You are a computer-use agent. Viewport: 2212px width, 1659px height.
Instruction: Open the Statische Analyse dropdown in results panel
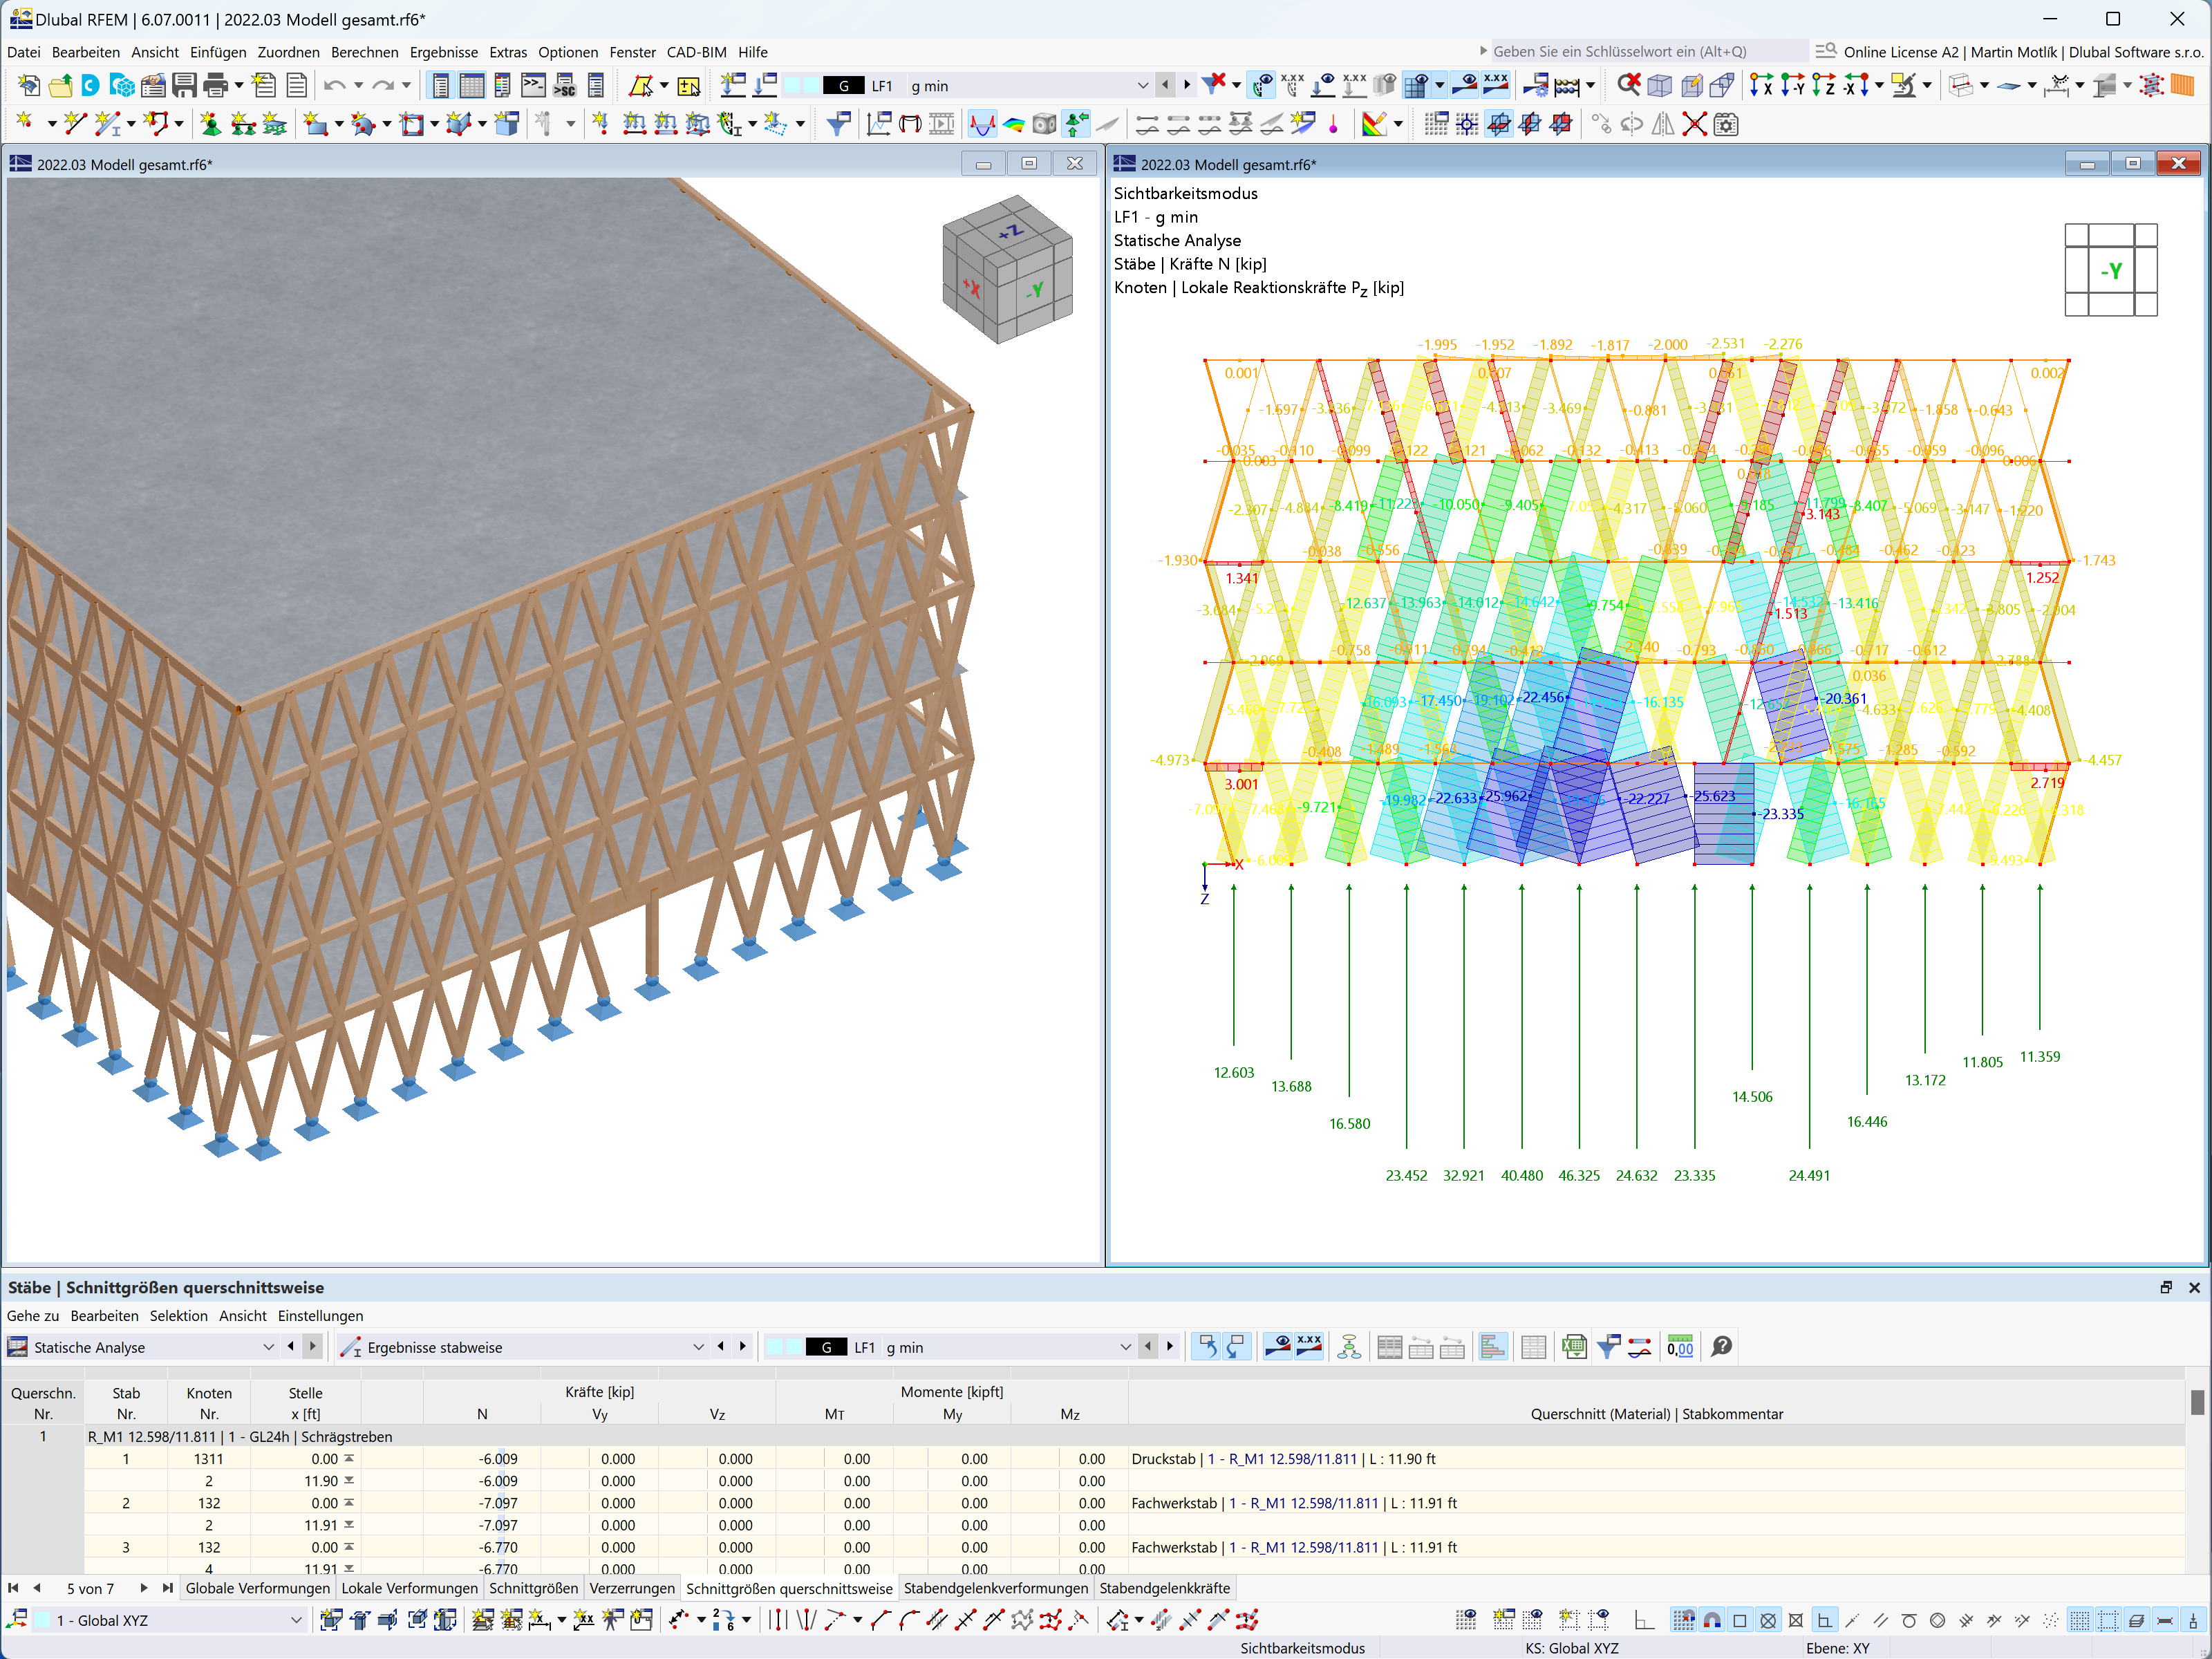268,1347
